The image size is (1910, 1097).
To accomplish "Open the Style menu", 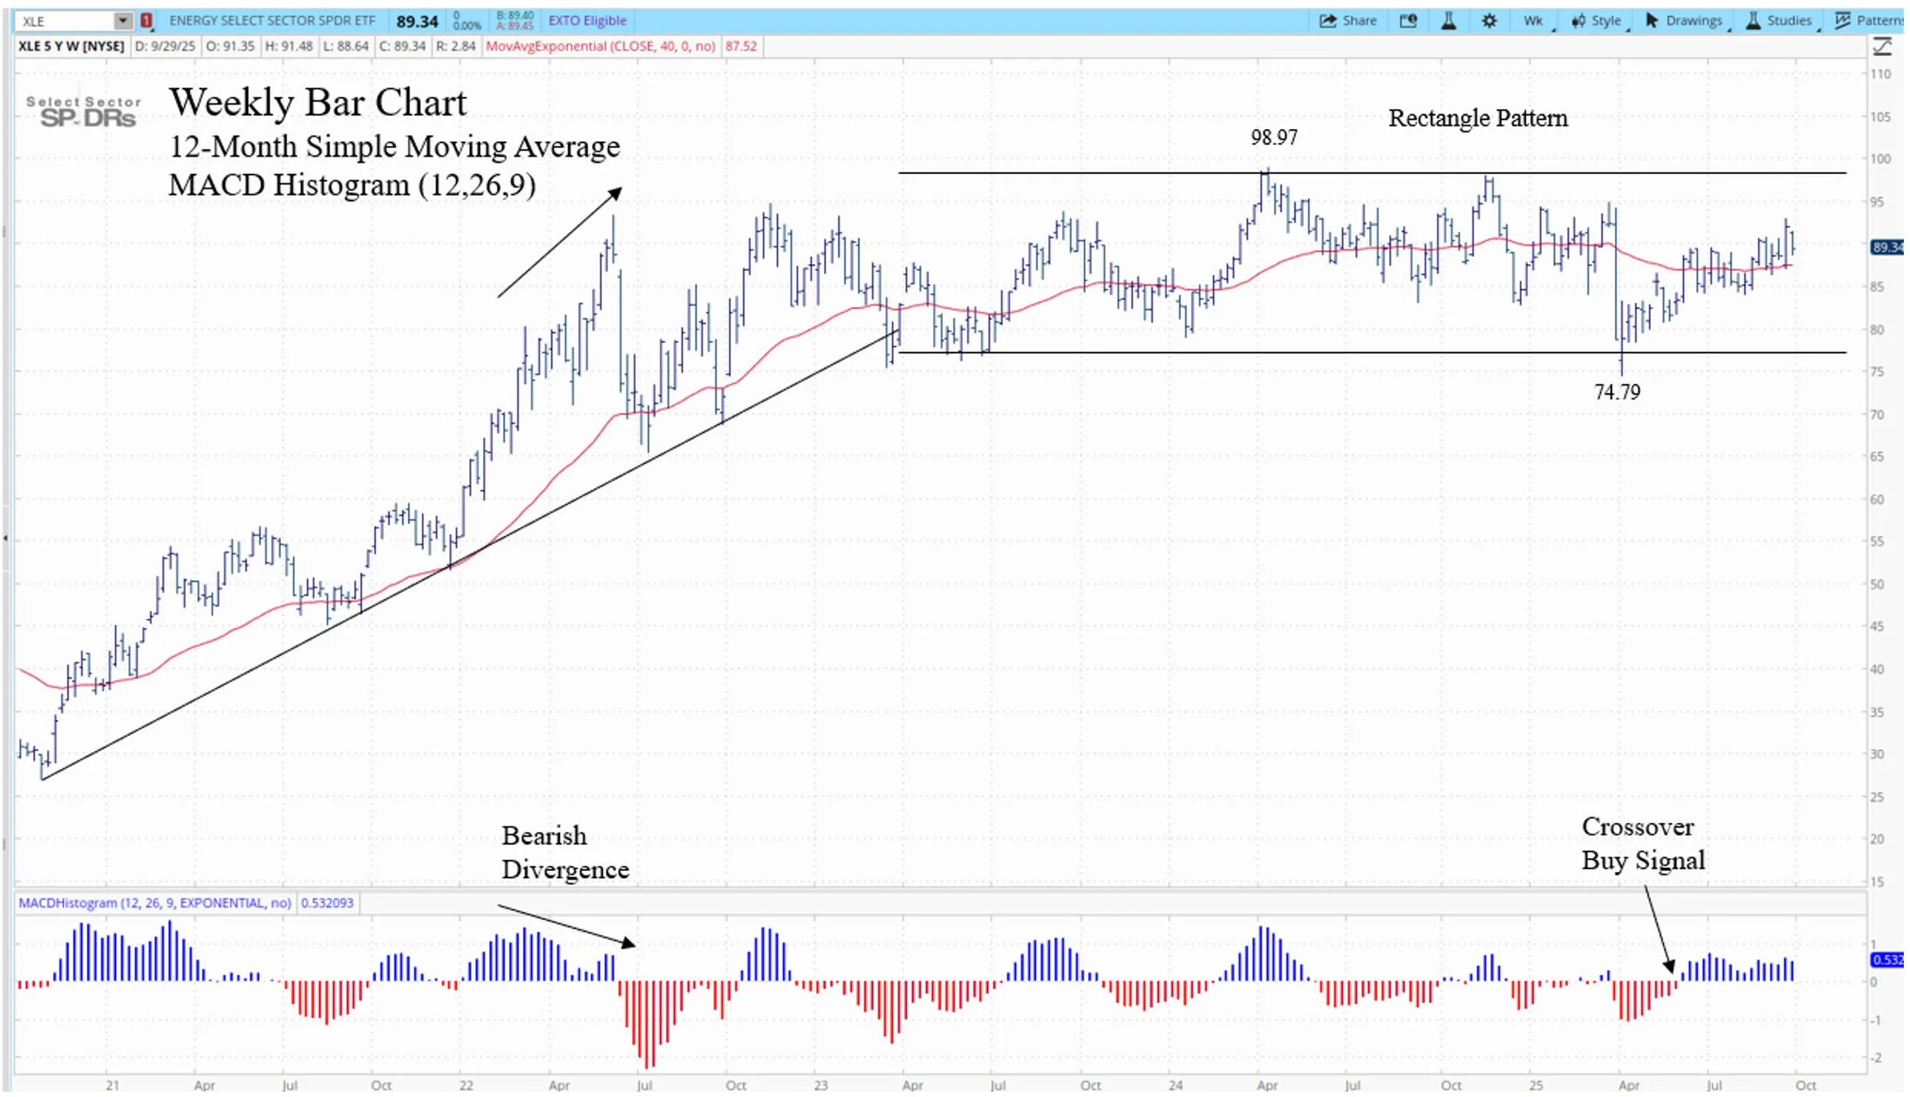I will click(x=1605, y=21).
